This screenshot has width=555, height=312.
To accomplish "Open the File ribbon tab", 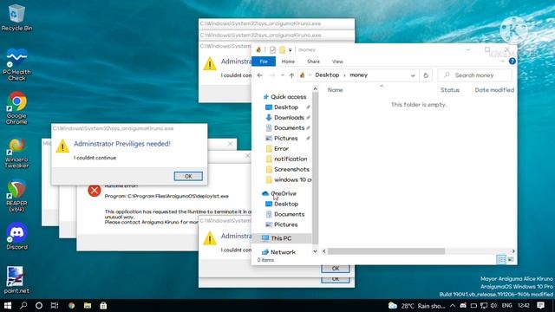I will point(264,62).
